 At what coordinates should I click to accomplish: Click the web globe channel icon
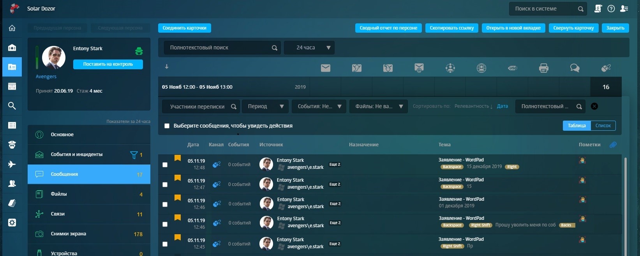481,68
